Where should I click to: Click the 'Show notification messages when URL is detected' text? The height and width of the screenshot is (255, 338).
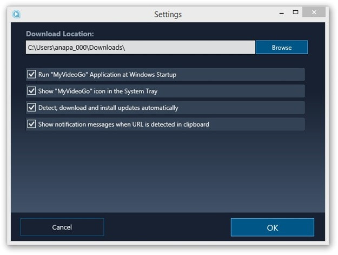(124, 125)
